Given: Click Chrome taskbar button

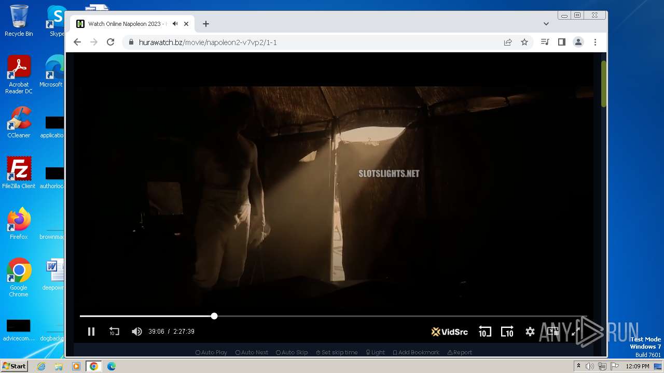Looking at the screenshot, I should point(93,366).
